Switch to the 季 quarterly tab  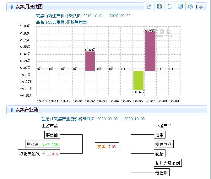click(201, 7)
